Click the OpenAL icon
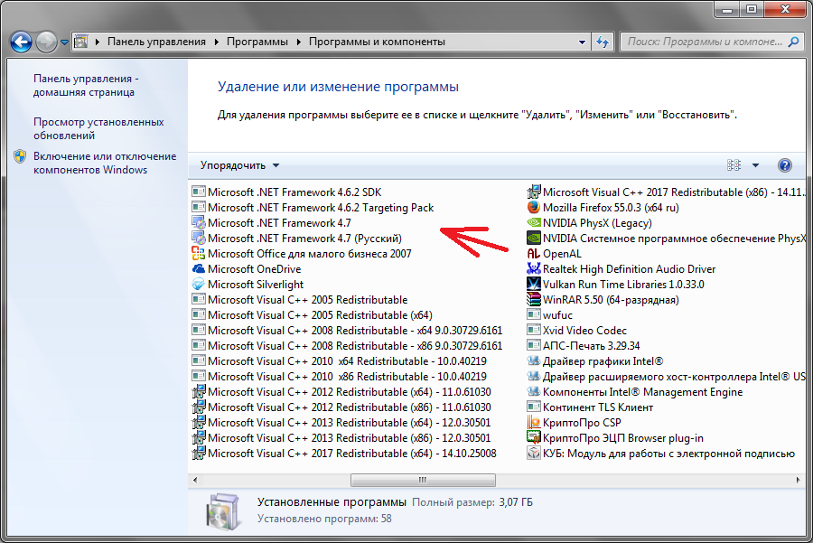 coord(534,254)
